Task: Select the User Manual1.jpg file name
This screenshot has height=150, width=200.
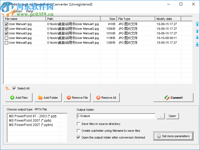Action: [20, 24]
